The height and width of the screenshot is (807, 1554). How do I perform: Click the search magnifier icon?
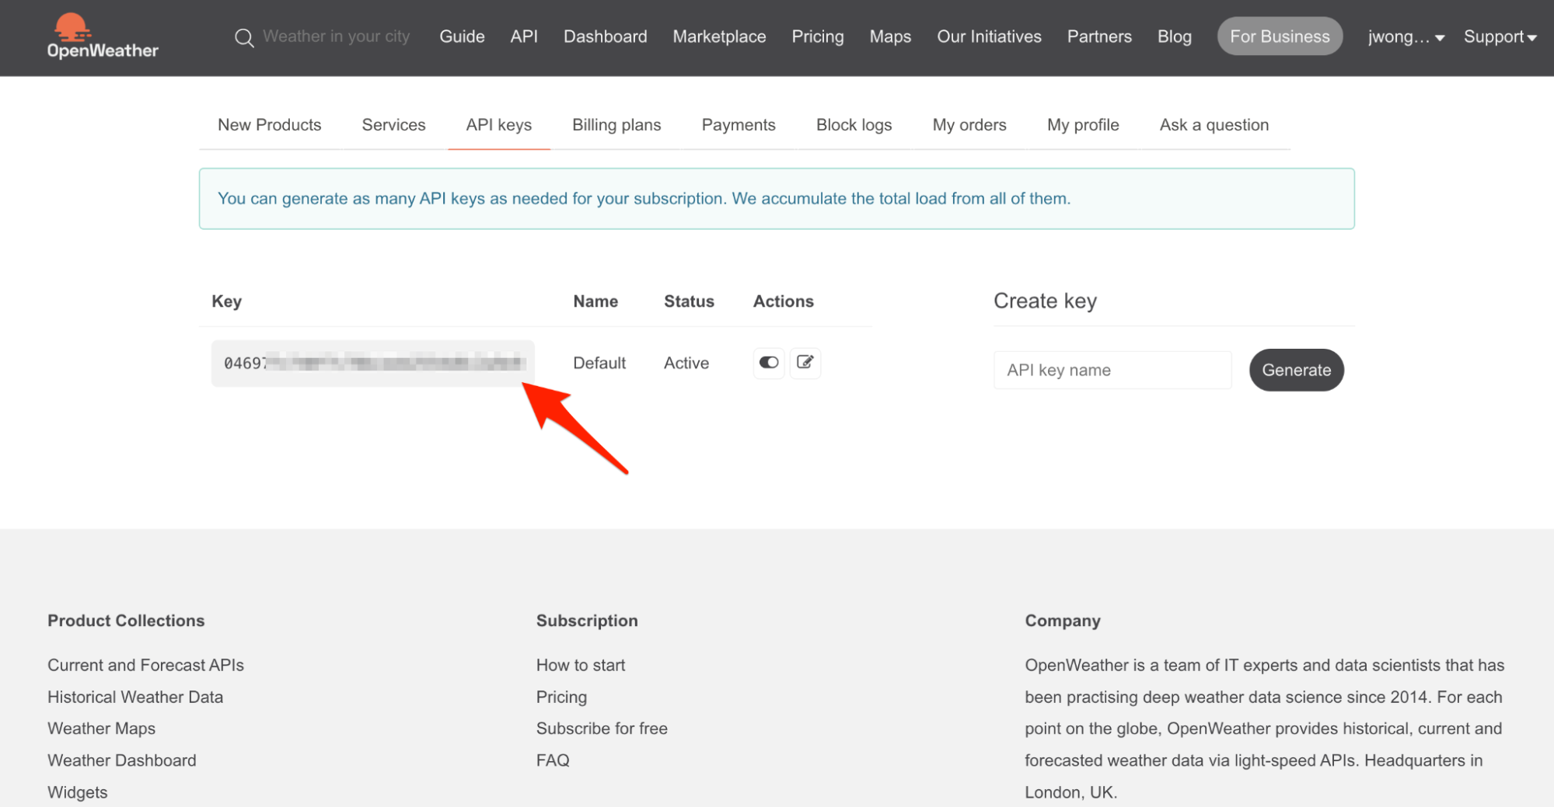[244, 37]
